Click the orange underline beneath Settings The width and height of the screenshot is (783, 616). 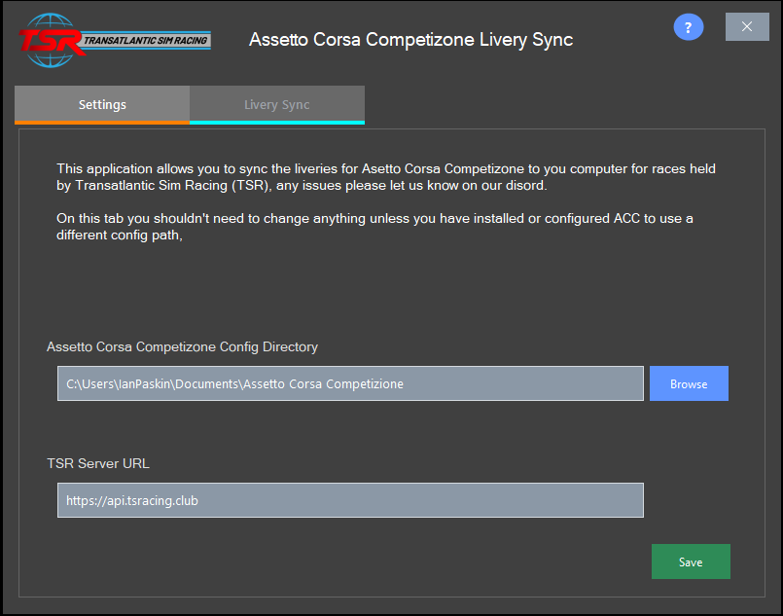tap(102, 123)
